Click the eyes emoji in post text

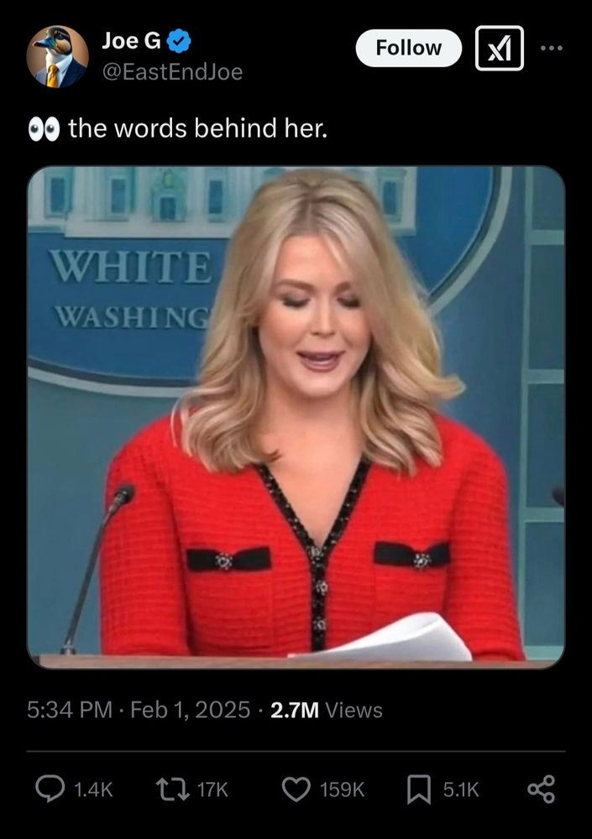pos(44,129)
